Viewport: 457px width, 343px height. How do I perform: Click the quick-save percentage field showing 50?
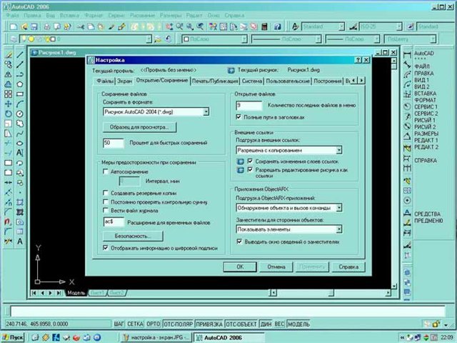pos(113,143)
